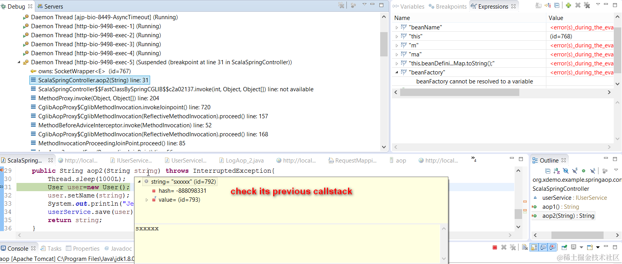Expand the "ma" expression
Screen dimensions: 622x264
tap(397, 54)
